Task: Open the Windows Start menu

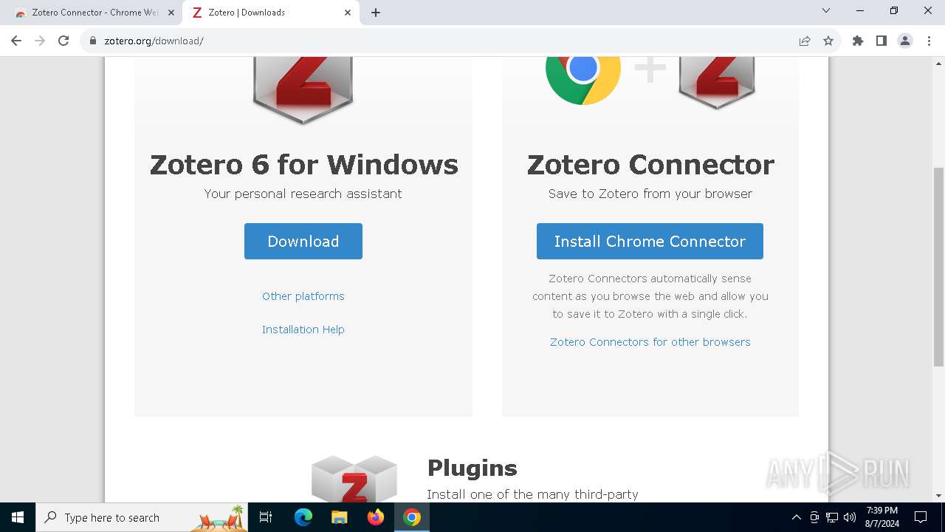Action: point(18,517)
